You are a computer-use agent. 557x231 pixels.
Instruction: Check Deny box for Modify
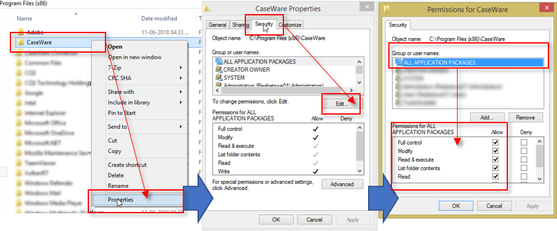point(524,151)
